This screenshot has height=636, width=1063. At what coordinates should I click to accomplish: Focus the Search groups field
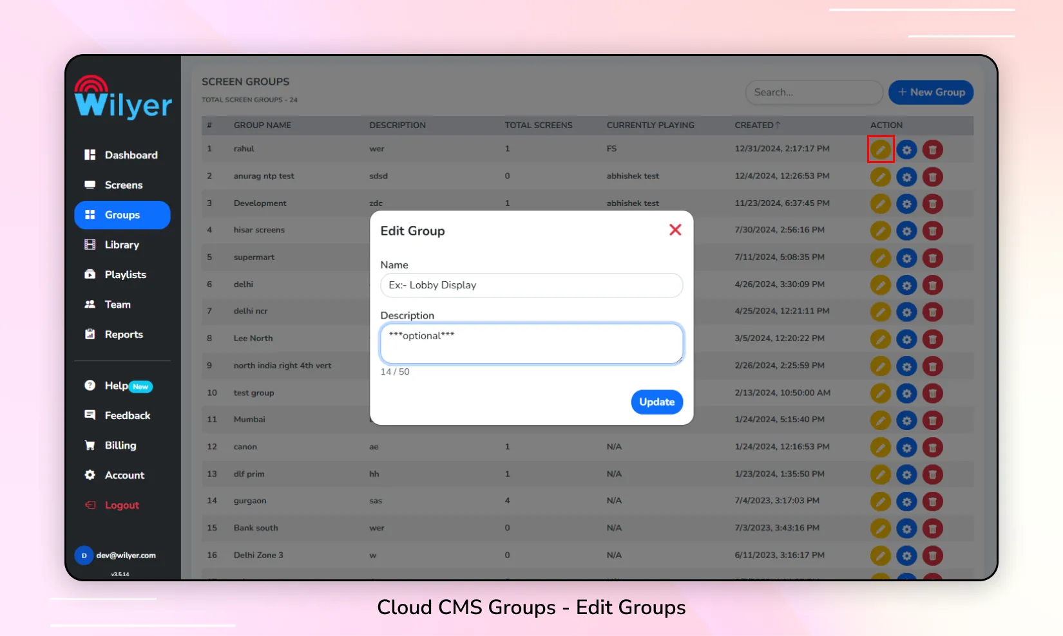coord(814,92)
